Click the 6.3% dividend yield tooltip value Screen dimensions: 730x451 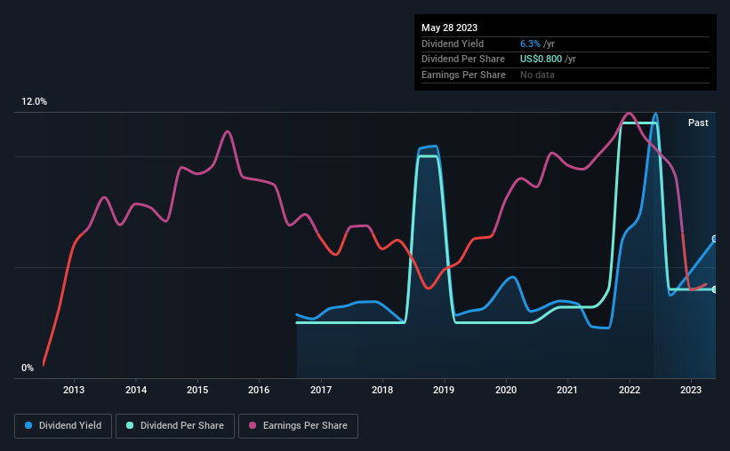[533, 44]
